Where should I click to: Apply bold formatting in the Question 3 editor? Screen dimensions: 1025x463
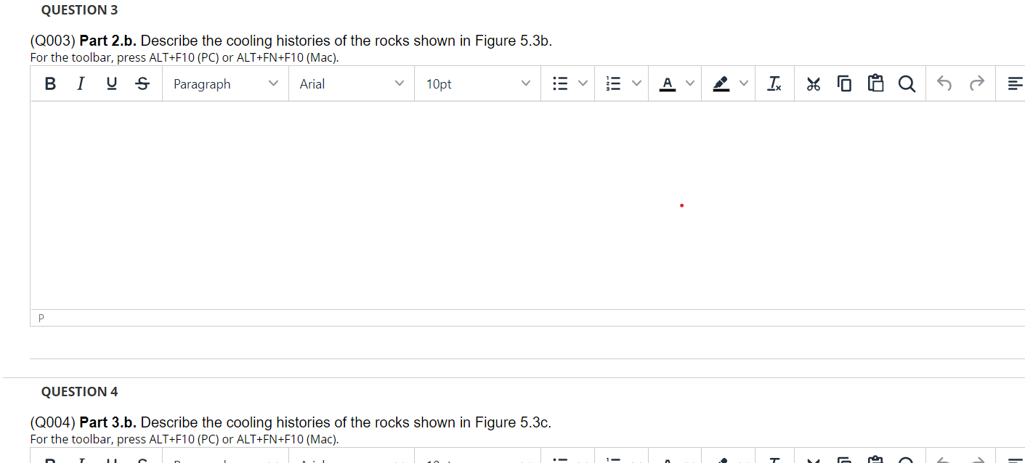[x=49, y=83]
